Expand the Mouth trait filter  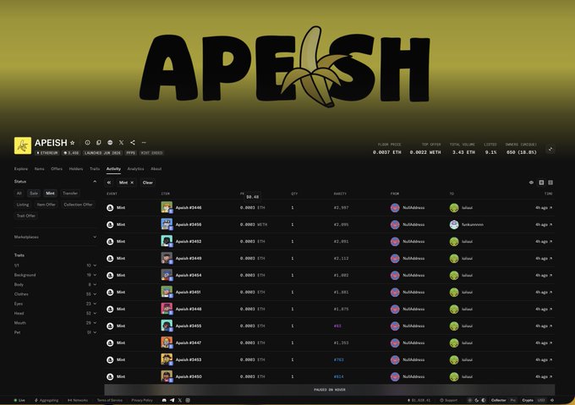click(x=55, y=323)
